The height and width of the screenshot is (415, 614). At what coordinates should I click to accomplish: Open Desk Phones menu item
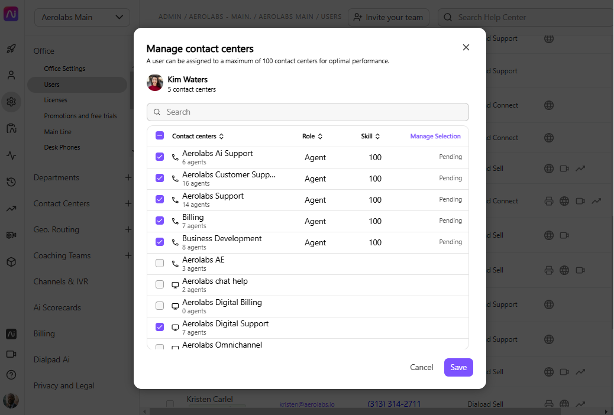[x=62, y=147]
